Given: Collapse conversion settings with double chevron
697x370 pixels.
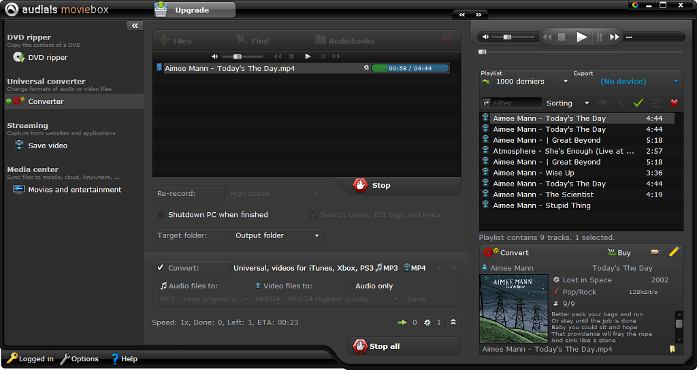Looking at the screenshot, I should pyautogui.click(x=453, y=267).
